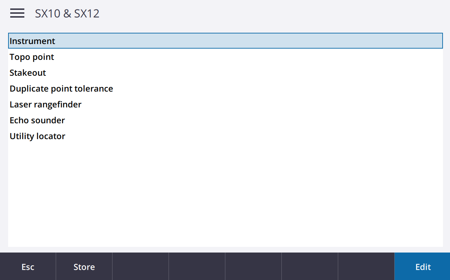
Task: Select the Utility locator row
Action: point(225,136)
